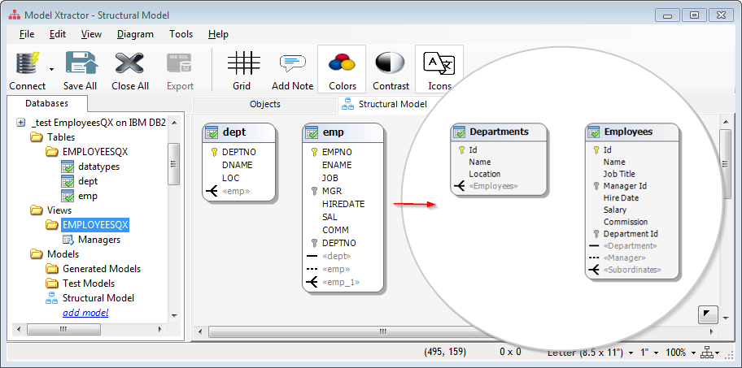Viewport: 742px width, 368px height.
Task: Select the Managers view item
Action: coord(99,240)
